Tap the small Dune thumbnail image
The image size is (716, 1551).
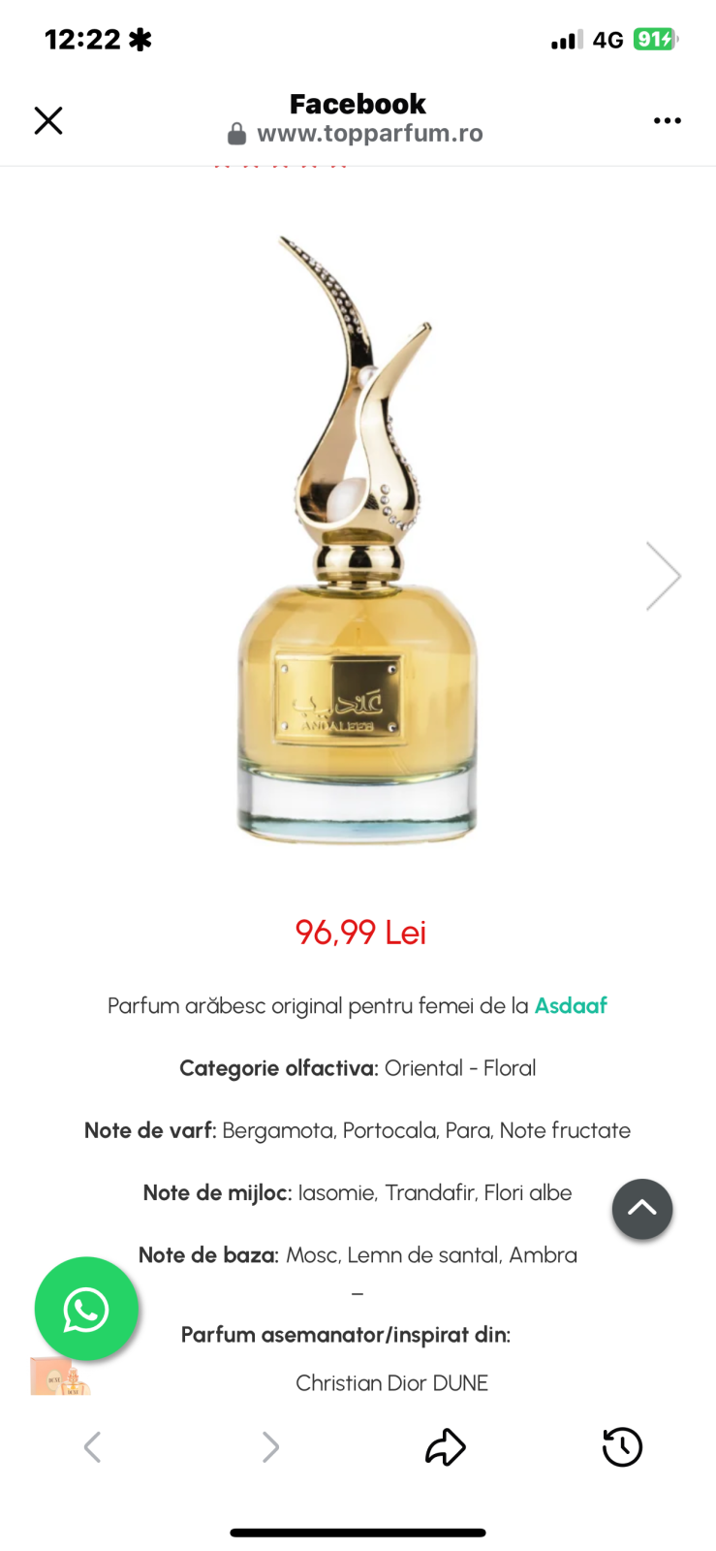[60, 1377]
